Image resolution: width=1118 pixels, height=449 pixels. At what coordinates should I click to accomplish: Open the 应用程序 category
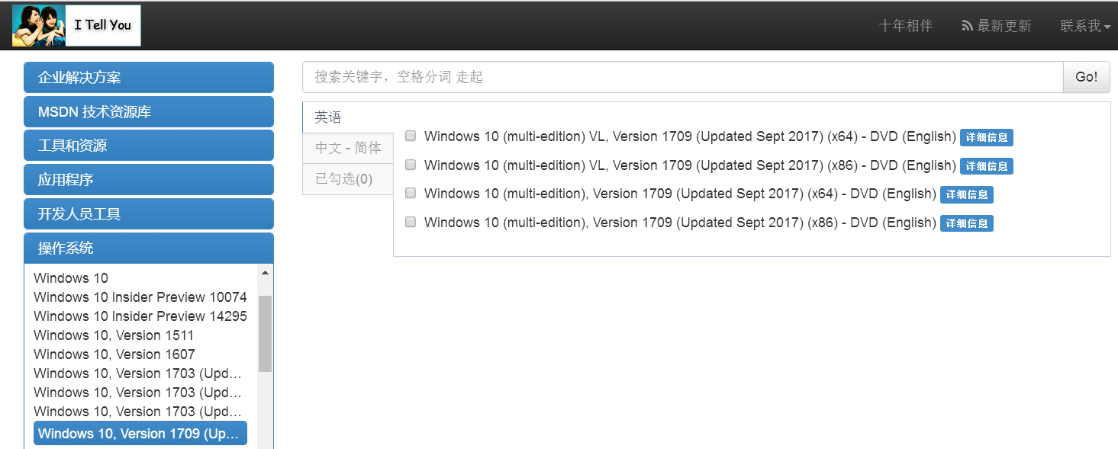[x=148, y=179]
